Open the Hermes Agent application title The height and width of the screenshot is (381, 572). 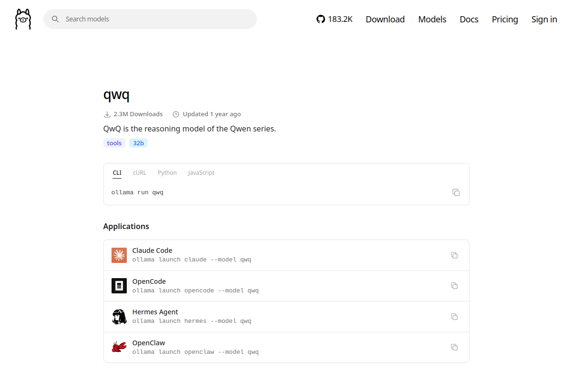pos(155,312)
